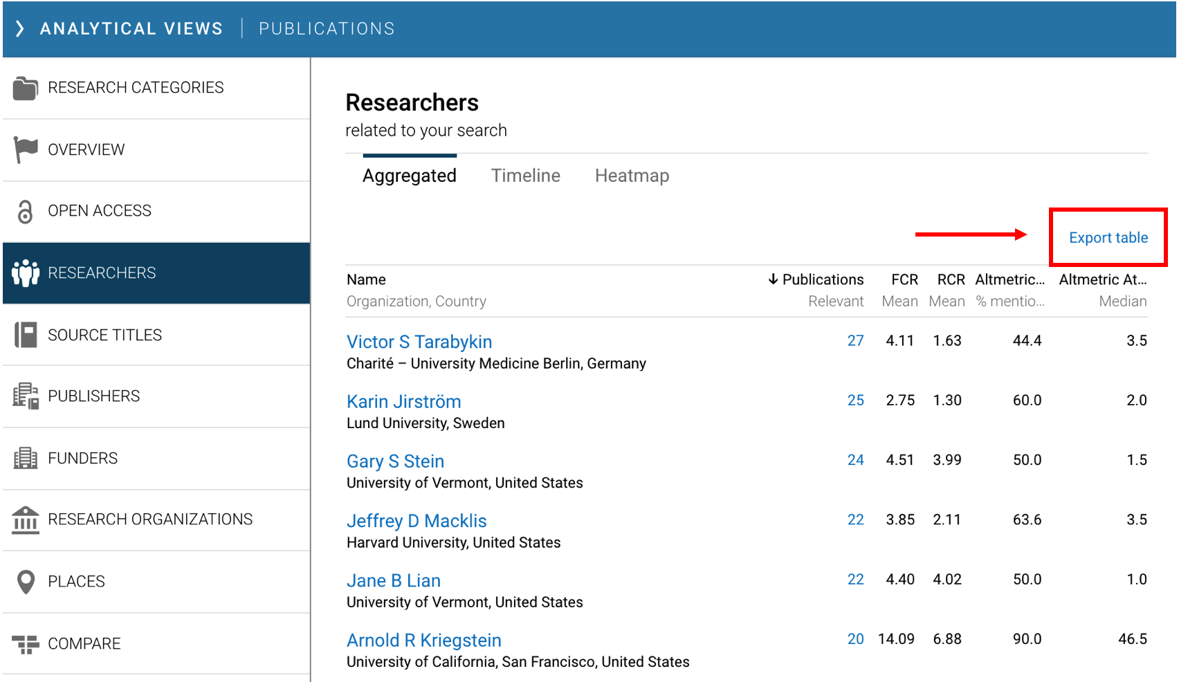Screen dimensions: 1179x682
Task: Click the Compare icon in sidebar
Action: click(26, 644)
